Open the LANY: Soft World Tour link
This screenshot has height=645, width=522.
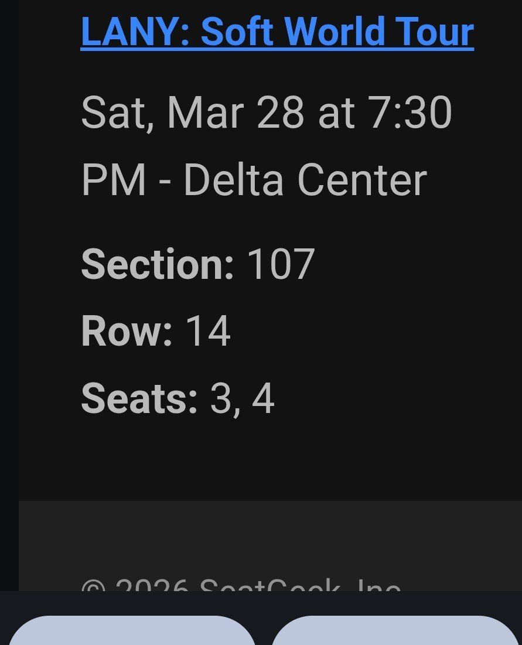277,32
